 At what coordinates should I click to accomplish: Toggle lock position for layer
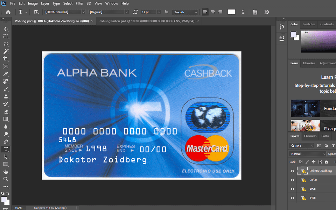click(314, 162)
